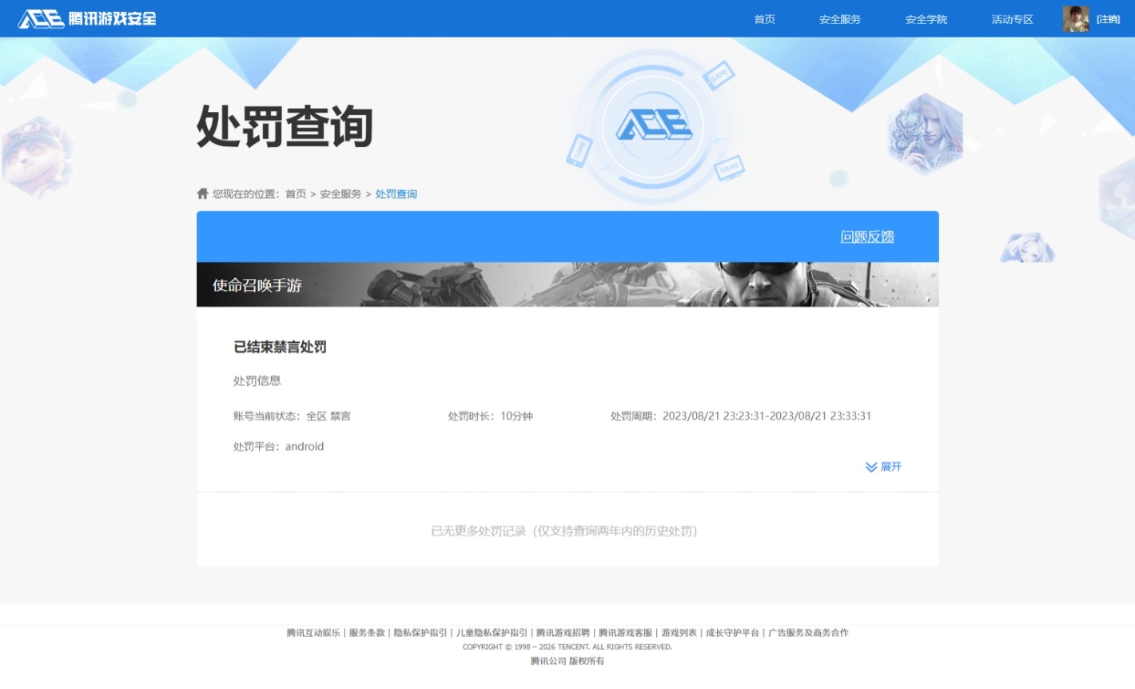Open 游戏列表 footer link
Image resolution: width=1135 pixels, height=689 pixels.
point(679,633)
